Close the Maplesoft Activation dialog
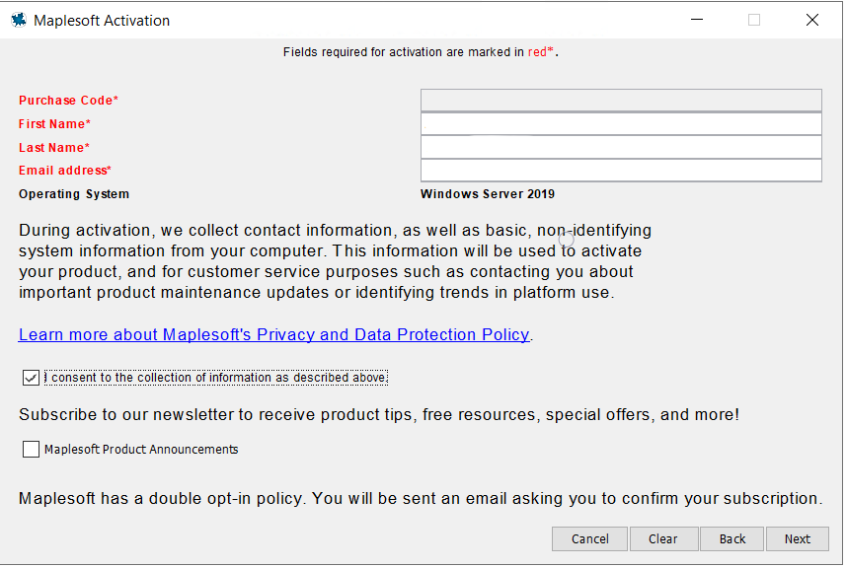Viewport: 847px width, 568px height. click(x=811, y=20)
